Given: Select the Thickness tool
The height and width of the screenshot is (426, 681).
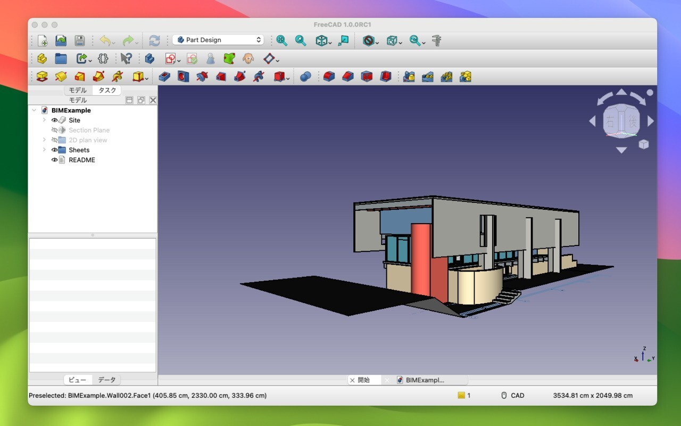Looking at the screenshot, I should click(x=386, y=77).
